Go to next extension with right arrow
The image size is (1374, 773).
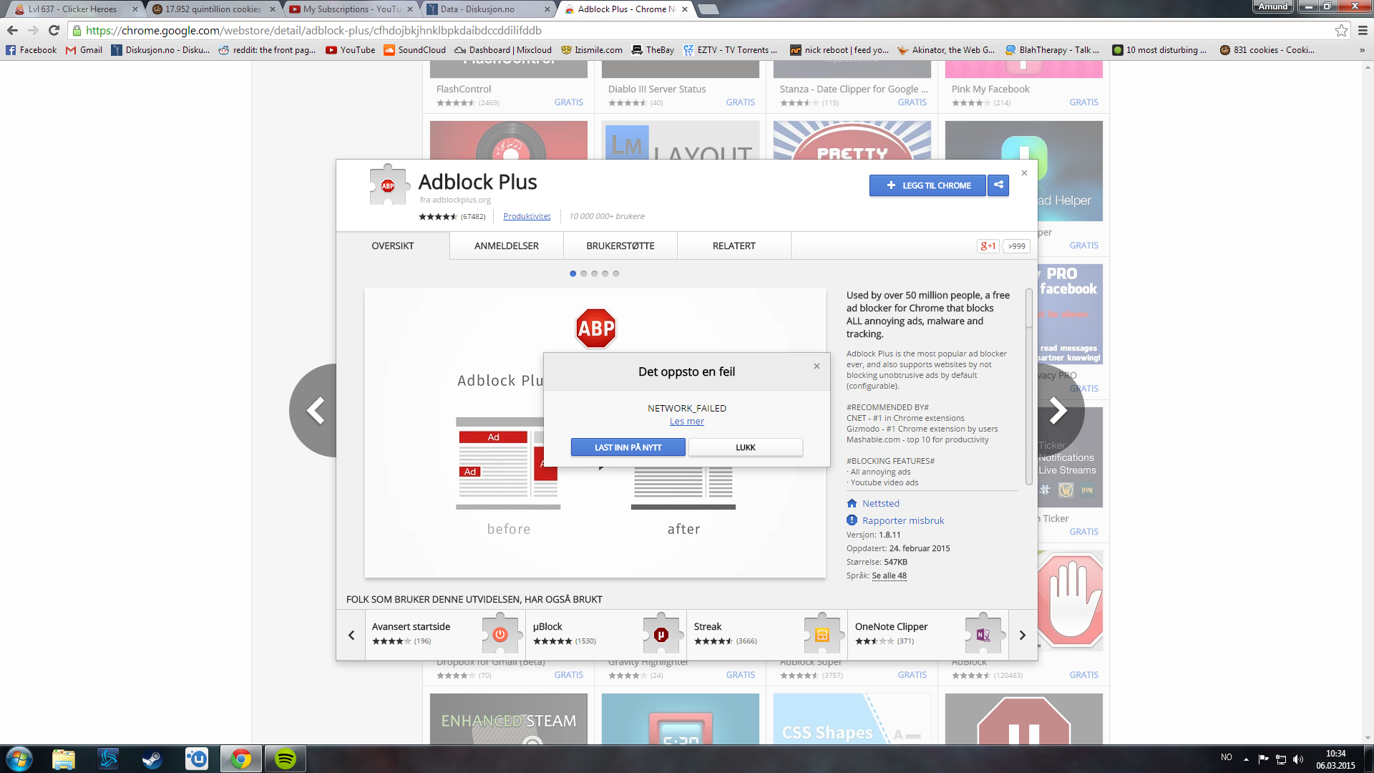tap(1061, 411)
